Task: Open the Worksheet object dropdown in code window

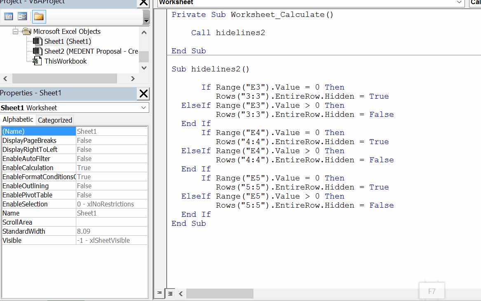Action: 459,2
